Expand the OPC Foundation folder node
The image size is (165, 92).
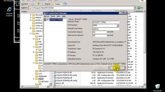pyautogui.click(x=31, y=28)
